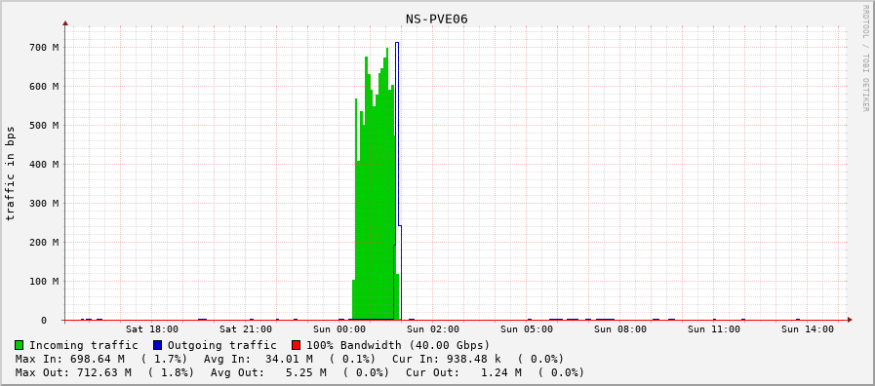
Task: Click the 'Sun 02:00' time label
Action: (433, 329)
